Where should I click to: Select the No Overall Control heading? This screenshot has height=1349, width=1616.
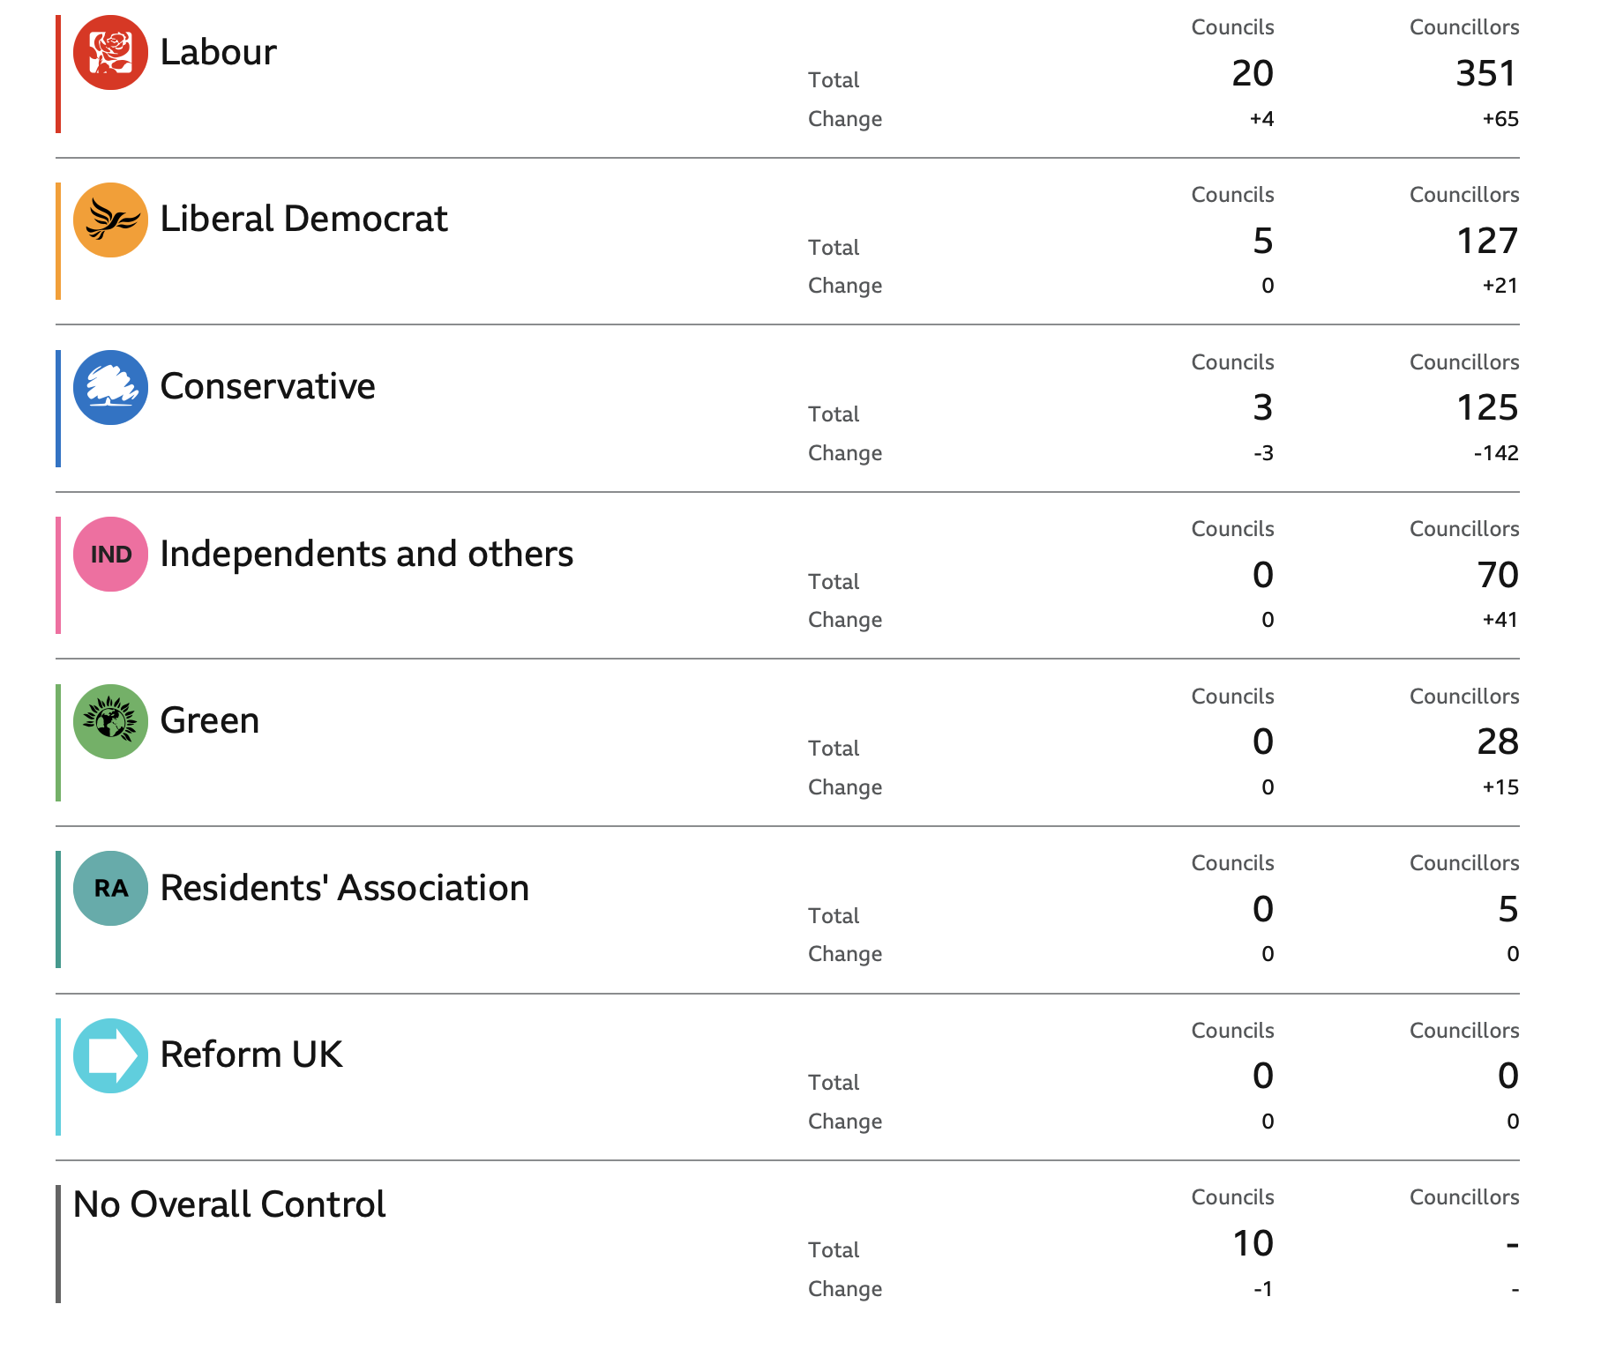[x=229, y=1205]
